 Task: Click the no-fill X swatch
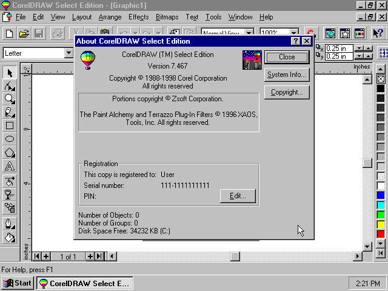pos(381,79)
